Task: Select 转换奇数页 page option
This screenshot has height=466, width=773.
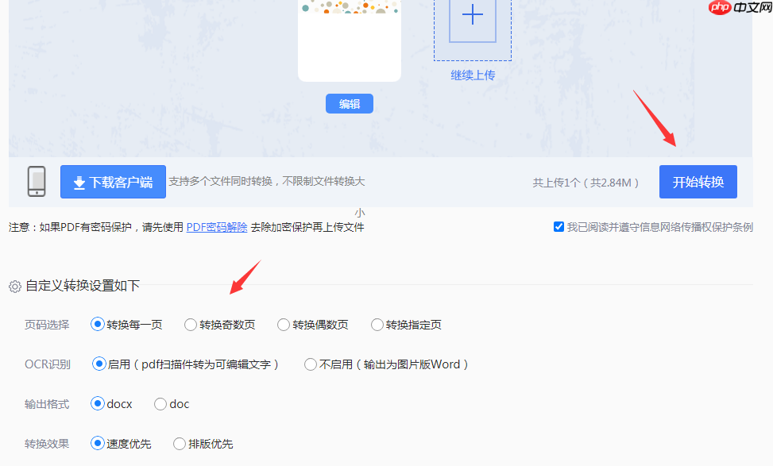Action: point(191,325)
